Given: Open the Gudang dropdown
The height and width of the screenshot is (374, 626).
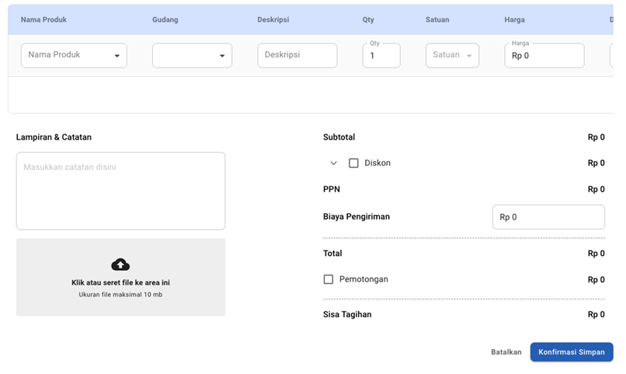Looking at the screenshot, I should pos(192,55).
